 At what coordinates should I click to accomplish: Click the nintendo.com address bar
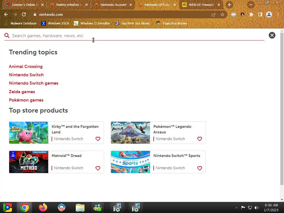click(x=120, y=14)
